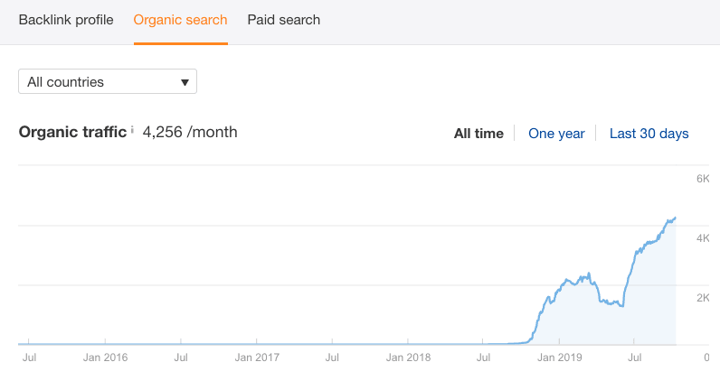
Task: Click the Jan 2017 axis label
Action: coord(257,357)
